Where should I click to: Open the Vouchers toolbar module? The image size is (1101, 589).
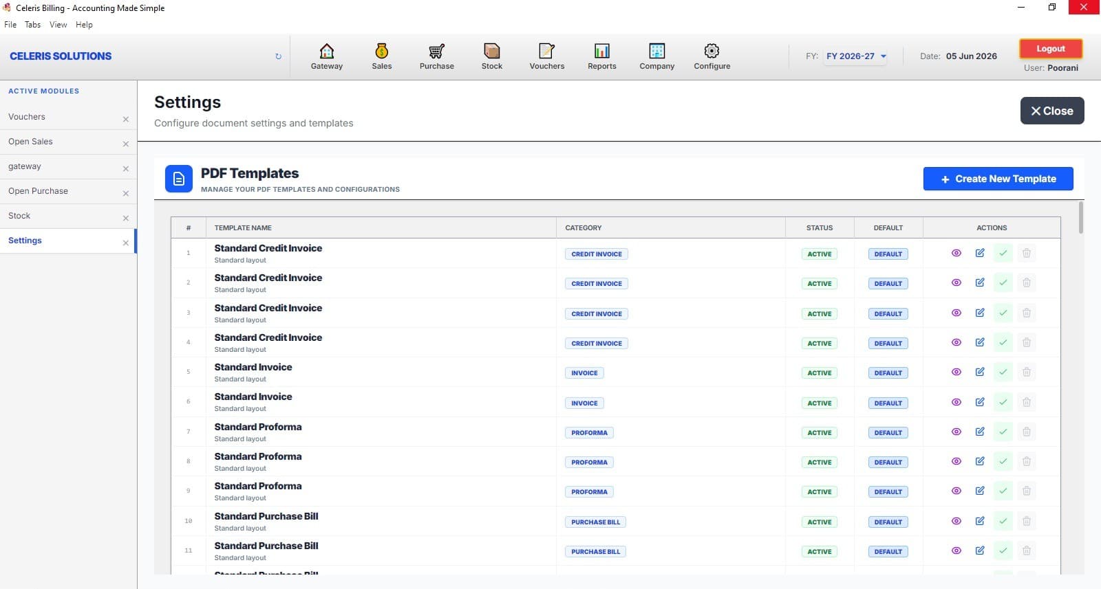546,56
